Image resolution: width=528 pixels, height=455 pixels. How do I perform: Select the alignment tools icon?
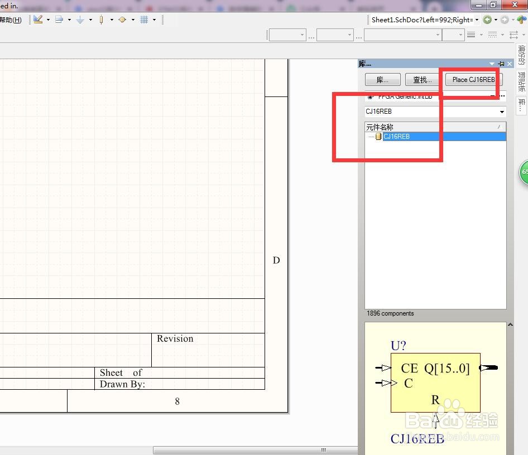pyautogui.click(x=59, y=20)
